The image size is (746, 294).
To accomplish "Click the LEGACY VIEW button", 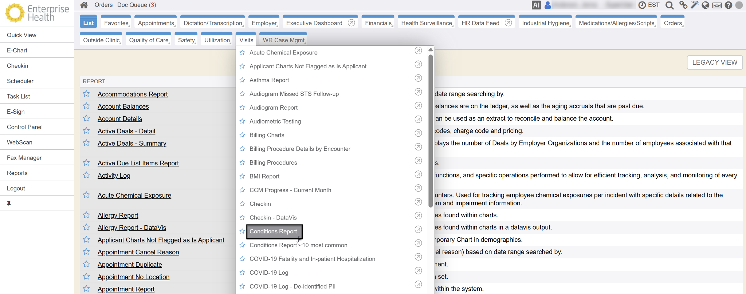I will (714, 63).
